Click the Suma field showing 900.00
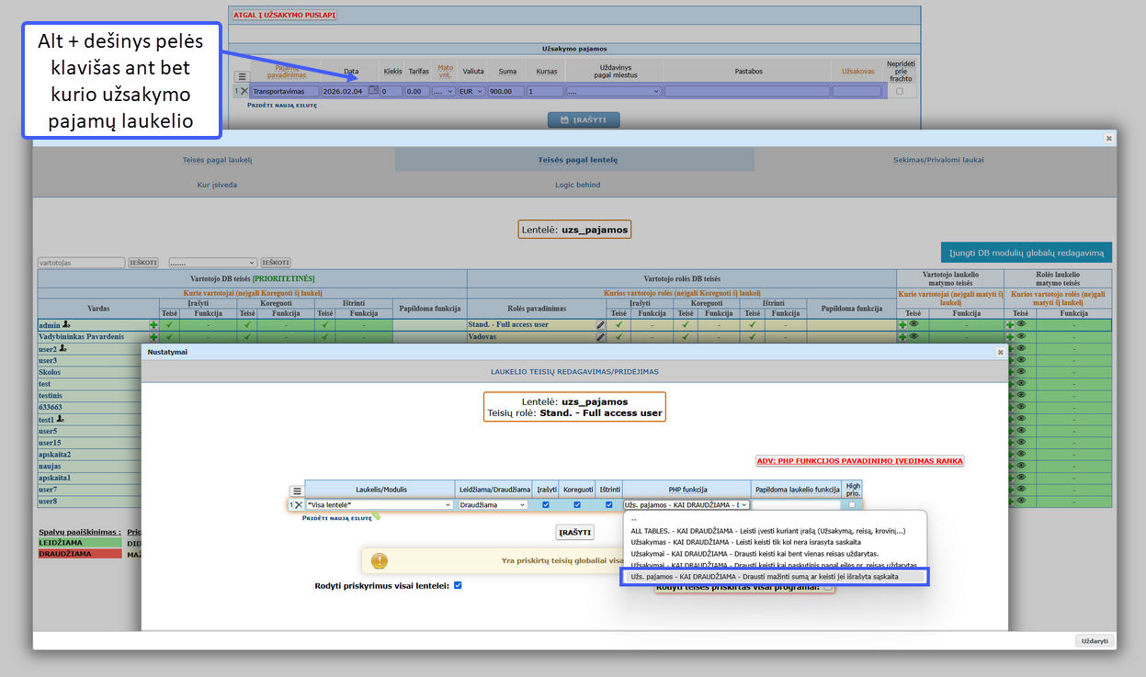The width and height of the screenshot is (1146, 677). (x=506, y=92)
